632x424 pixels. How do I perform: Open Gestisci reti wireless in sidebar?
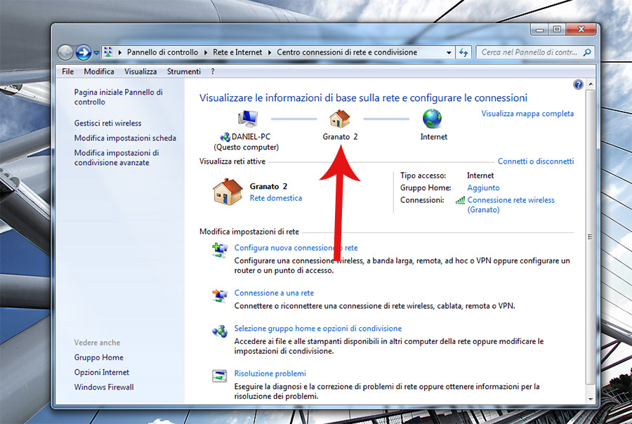point(107,123)
